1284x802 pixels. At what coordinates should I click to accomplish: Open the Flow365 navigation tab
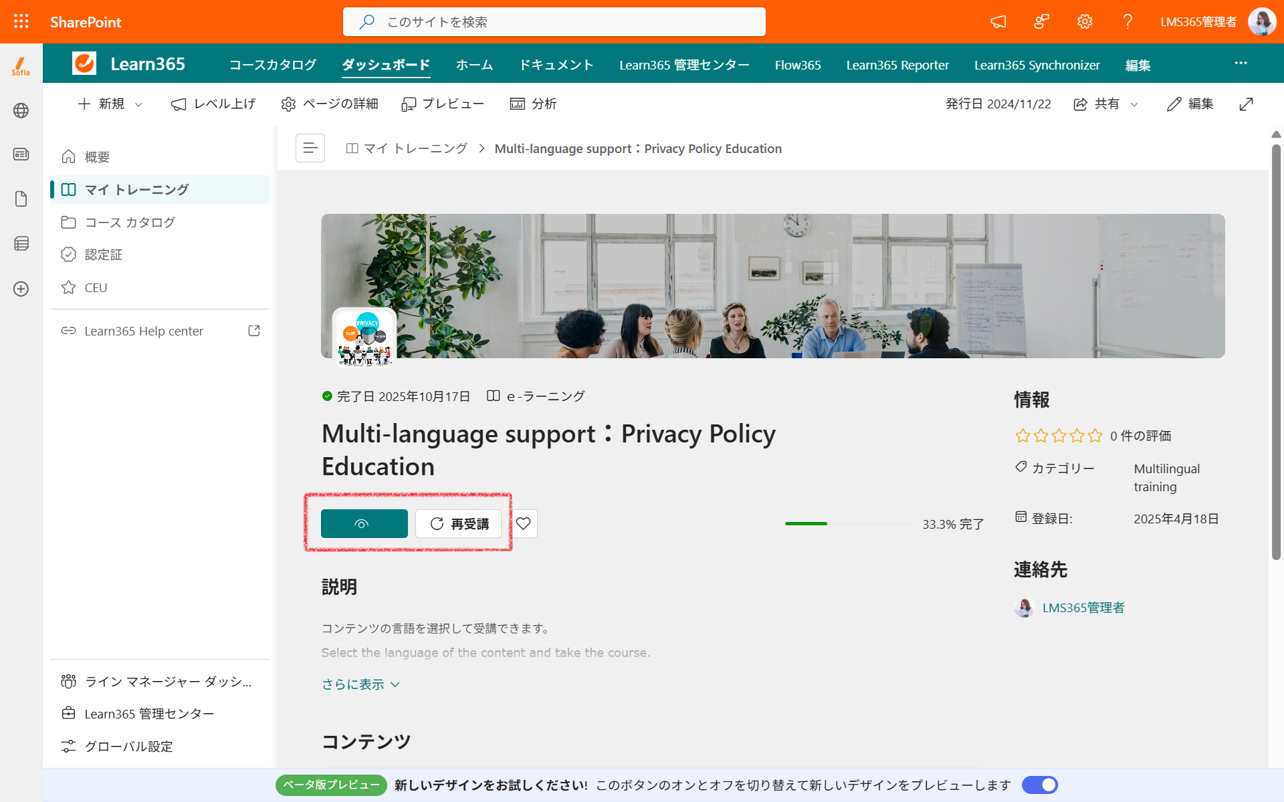(x=798, y=65)
